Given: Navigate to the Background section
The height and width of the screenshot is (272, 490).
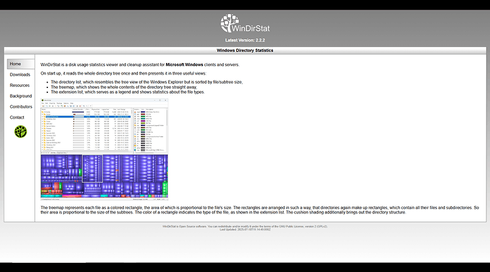Looking at the screenshot, I should click(x=21, y=96).
